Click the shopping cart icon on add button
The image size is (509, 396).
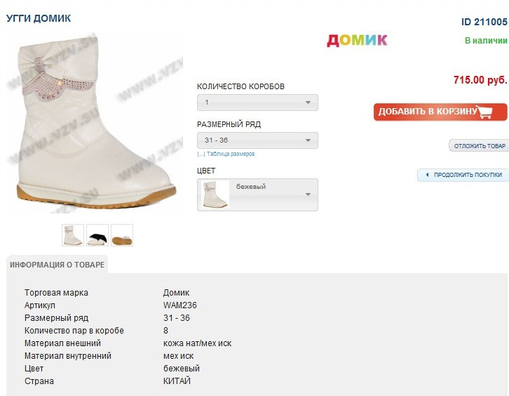coord(484,112)
